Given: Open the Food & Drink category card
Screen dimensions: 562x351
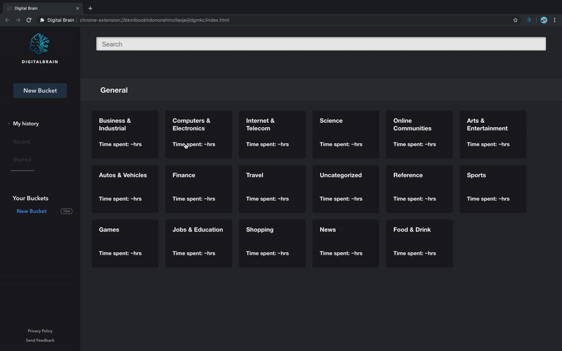Looking at the screenshot, I should click(x=419, y=243).
